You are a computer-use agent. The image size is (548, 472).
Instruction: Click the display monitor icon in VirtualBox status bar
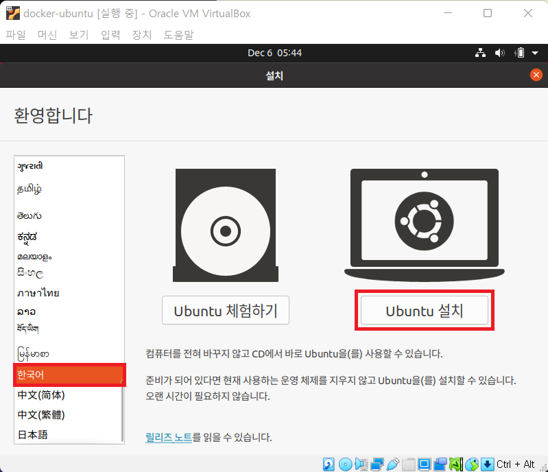(x=425, y=464)
